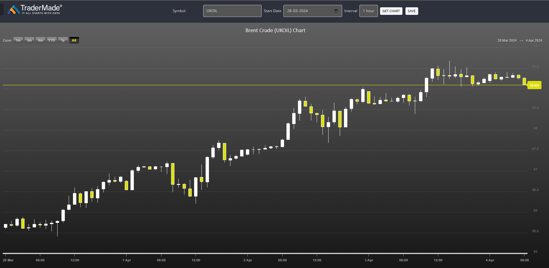Viewport: 549px width, 268px height.
Task: Select the YTD zoom button
Action: tap(52, 40)
